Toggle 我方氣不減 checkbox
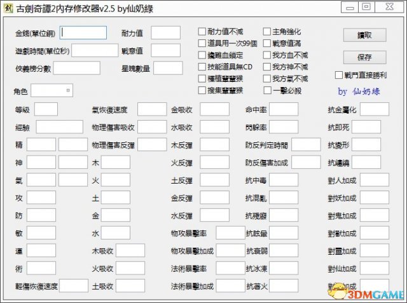407x303 pixels. [267, 79]
